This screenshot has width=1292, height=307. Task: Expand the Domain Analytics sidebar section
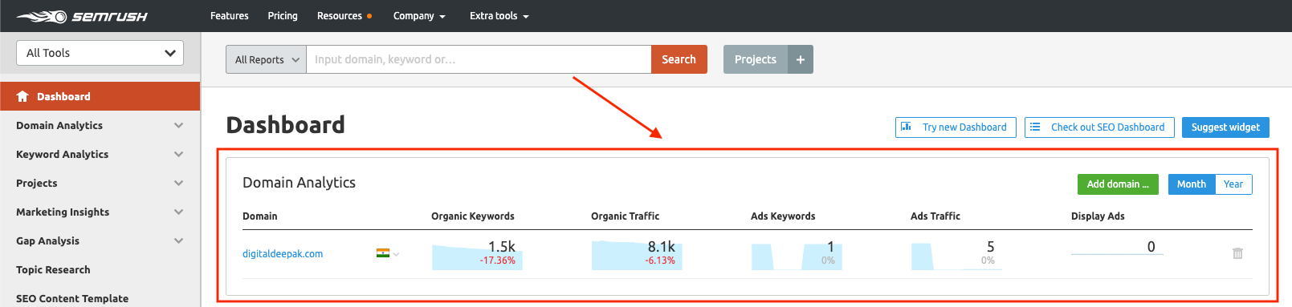click(178, 125)
